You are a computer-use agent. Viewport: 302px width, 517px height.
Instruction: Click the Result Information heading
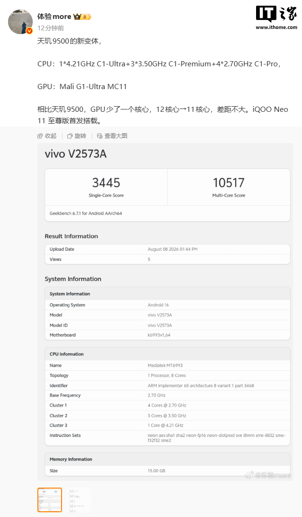pos(71,236)
